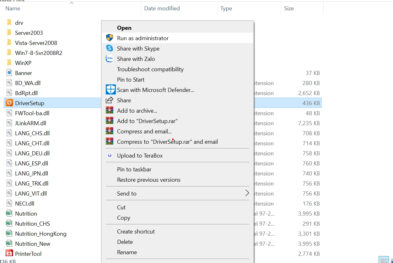393x263 pixels.
Task: Open the Win7-8-Svr2008R2 folder
Action: [39, 53]
